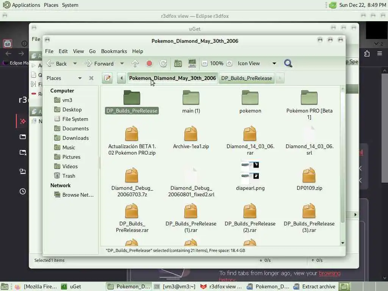Open Home folder toolbar icon
Viewport: 388px width, 291px height.
178,64
